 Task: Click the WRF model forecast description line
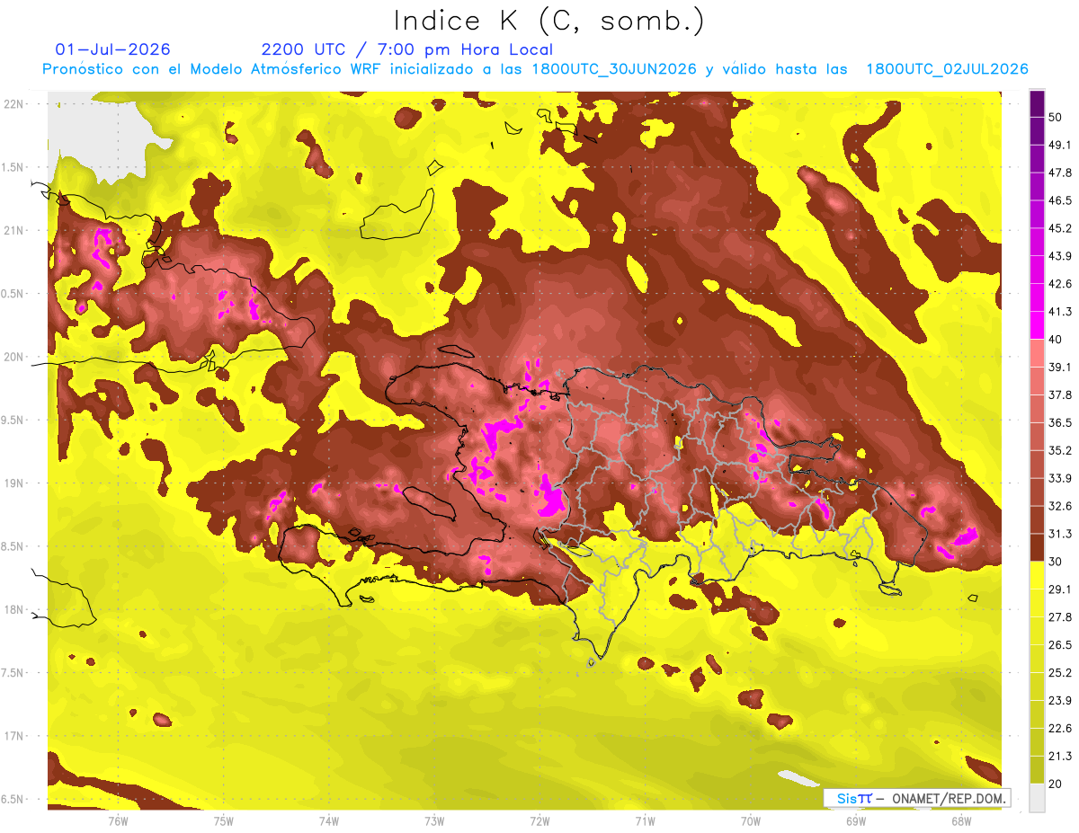(535, 69)
